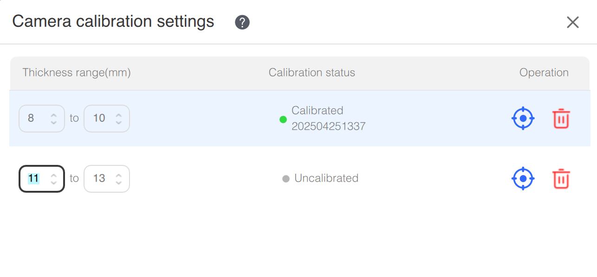Decrease the minimum thickness value 8

point(53,122)
